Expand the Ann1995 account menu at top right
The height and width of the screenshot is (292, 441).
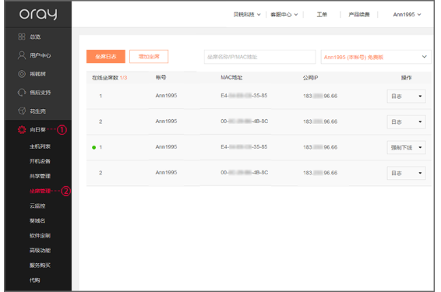click(407, 15)
